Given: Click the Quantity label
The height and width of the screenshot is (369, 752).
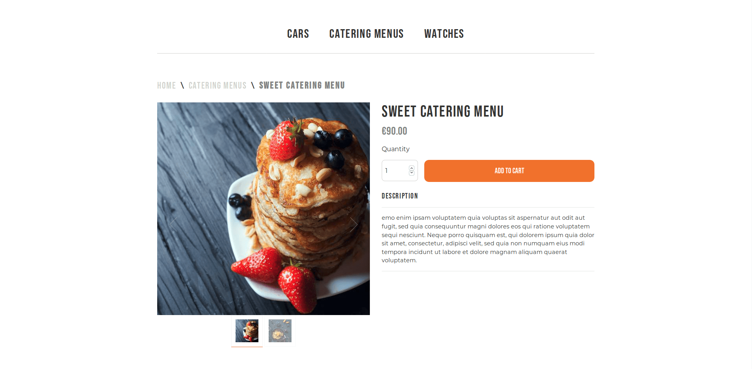Looking at the screenshot, I should (395, 149).
